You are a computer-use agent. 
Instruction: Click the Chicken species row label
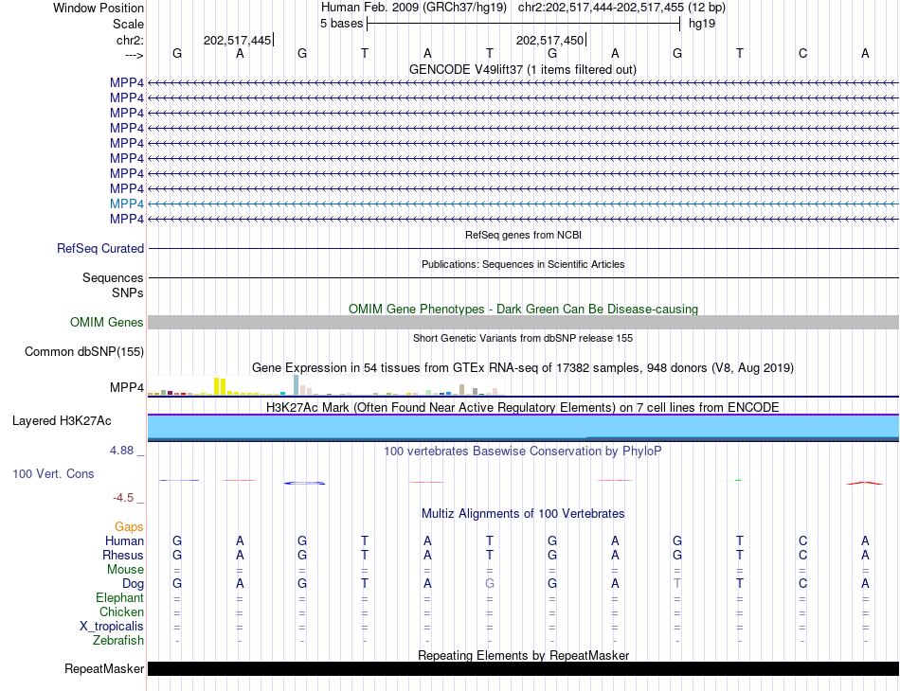tap(121, 611)
